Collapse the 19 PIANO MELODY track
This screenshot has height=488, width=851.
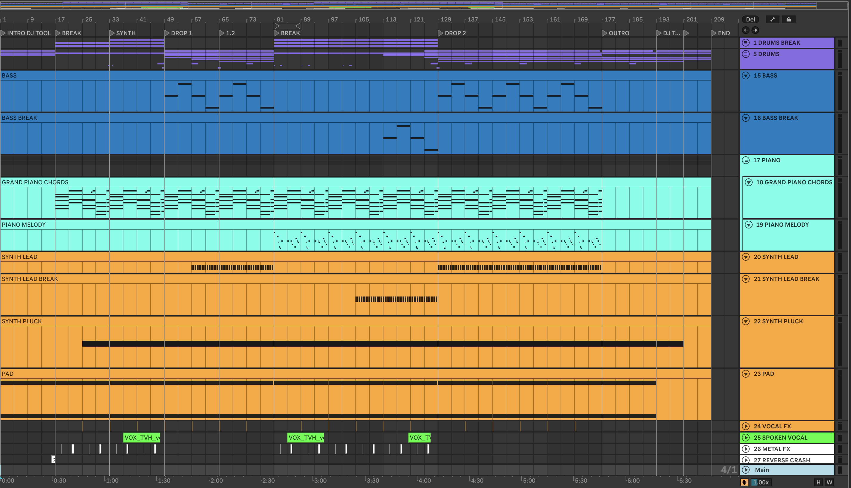[748, 225]
